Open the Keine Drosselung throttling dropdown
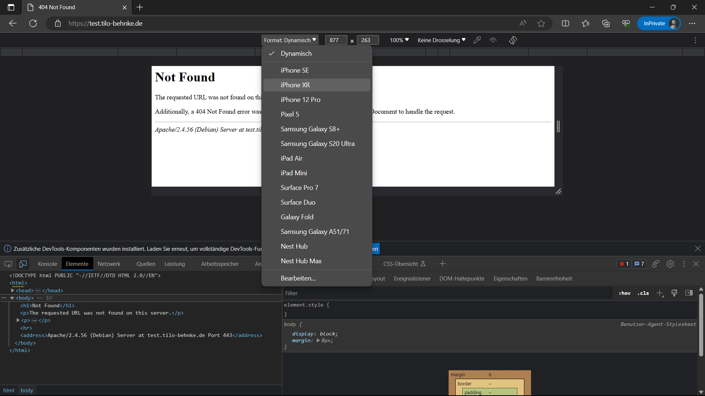The width and height of the screenshot is (705, 396). click(x=441, y=40)
